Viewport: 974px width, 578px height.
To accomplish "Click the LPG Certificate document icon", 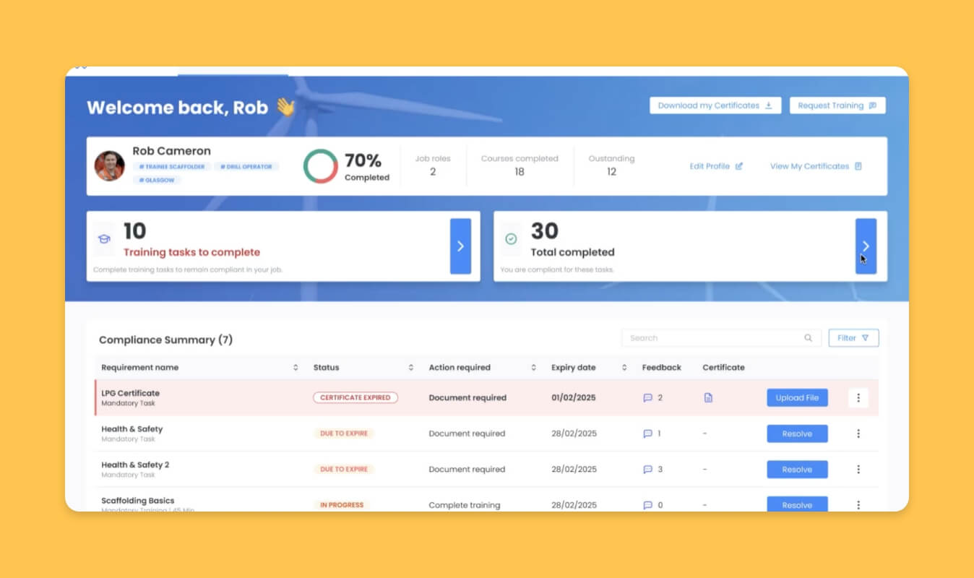I will pyautogui.click(x=708, y=397).
